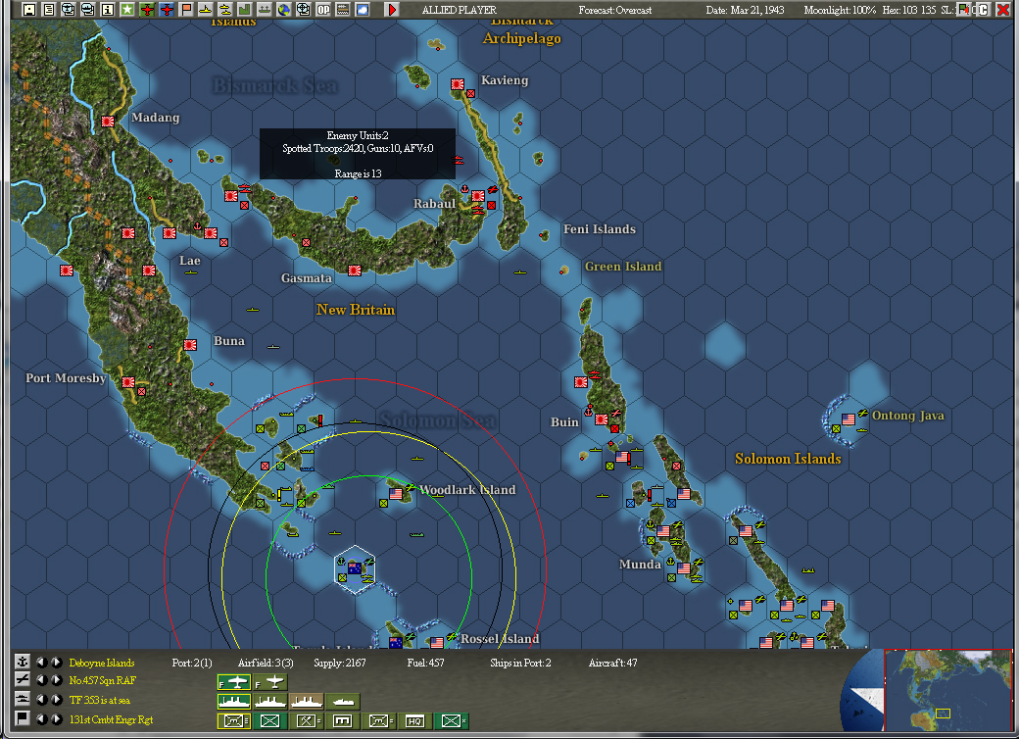Click the red plane on blue background icon

(167, 9)
